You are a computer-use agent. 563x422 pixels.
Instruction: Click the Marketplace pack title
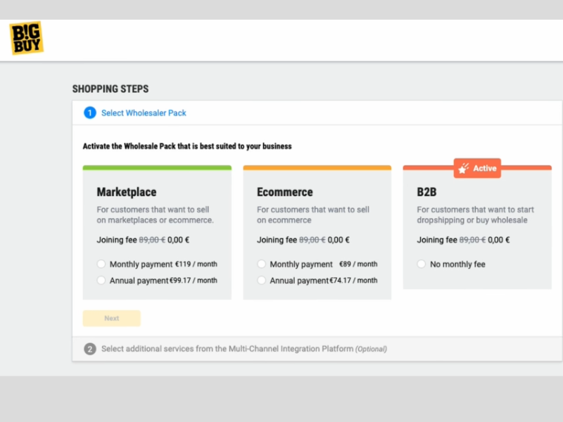point(127,192)
